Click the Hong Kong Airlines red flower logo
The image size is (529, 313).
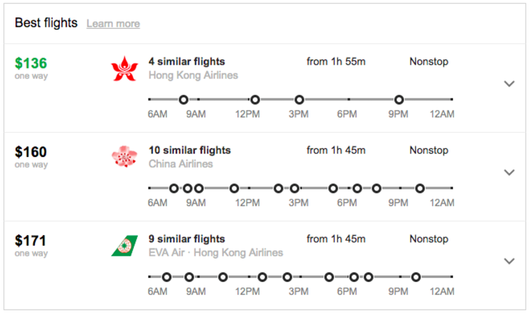pyautogui.click(x=124, y=69)
